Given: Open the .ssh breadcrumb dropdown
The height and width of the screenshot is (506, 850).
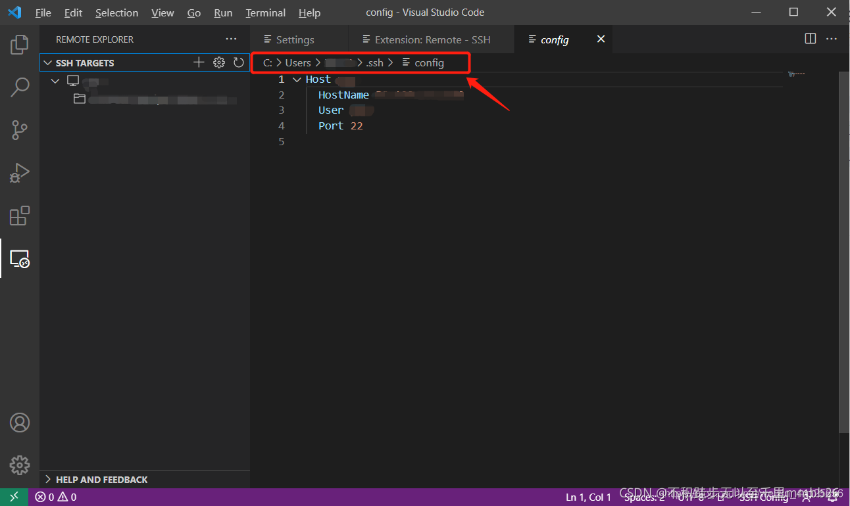Looking at the screenshot, I should (375, 63).
